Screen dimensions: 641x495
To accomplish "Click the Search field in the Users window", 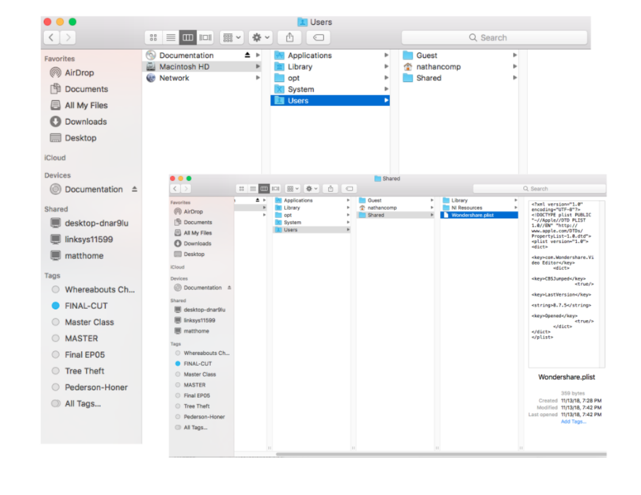I will click(x=494, y=38).
